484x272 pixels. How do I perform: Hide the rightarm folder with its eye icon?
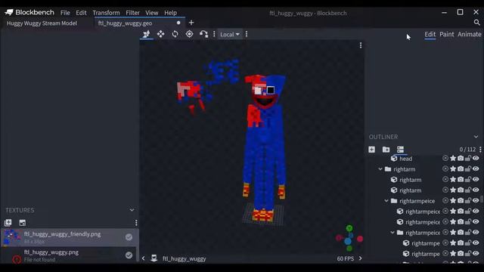tap(476, 169)
